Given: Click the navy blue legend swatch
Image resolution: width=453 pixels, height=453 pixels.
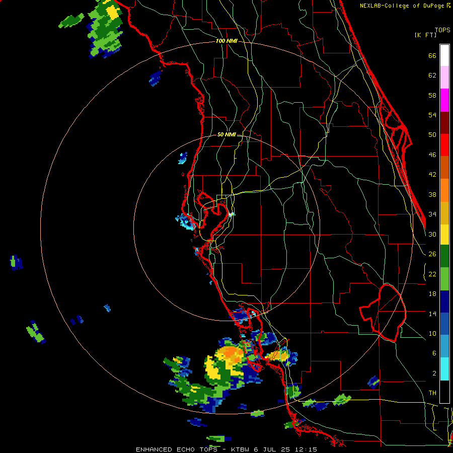Looking at the screenshot, I should (x=444, y=301).
